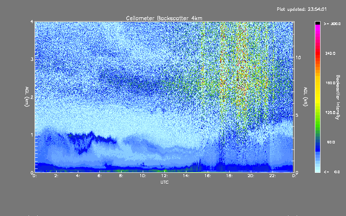
Task: Click the "UTC" time axis label
Action: coord(164,182)
